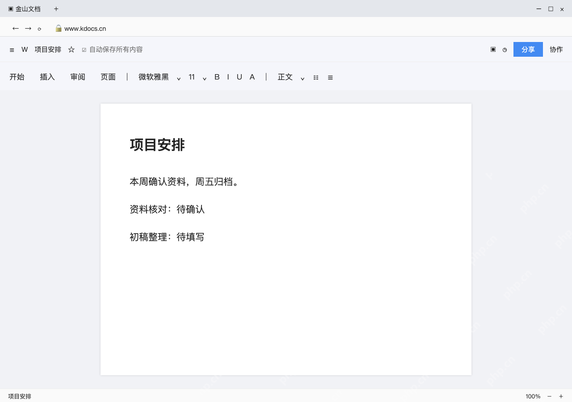Apply bold with the B button
The height and width of the screenshot is (402, 572).
tap(217, 77)
